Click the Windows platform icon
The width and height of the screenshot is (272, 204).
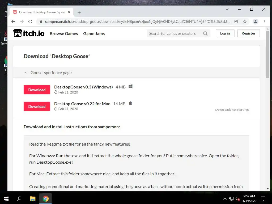(x=130, y=86)
